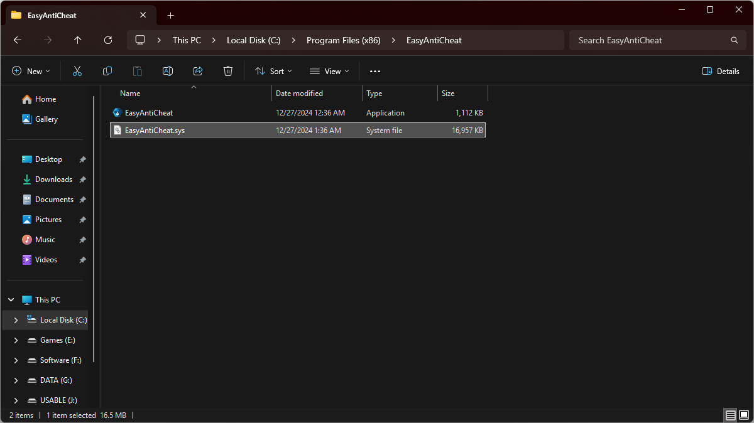Click the Paste clipboard icon
754x423 pixels.
138,72
